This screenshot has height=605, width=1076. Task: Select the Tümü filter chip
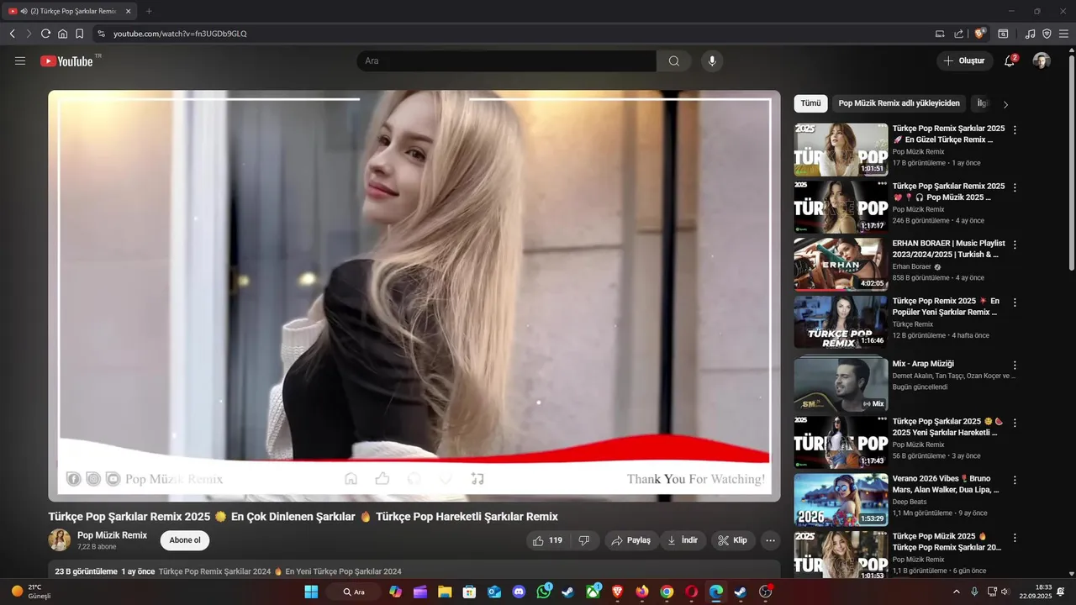click(x=810, y=103)
